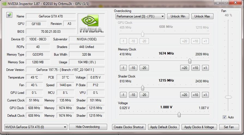244x135 pixels.
Task: Click the Revision field A3
Action: coord(70,24)
